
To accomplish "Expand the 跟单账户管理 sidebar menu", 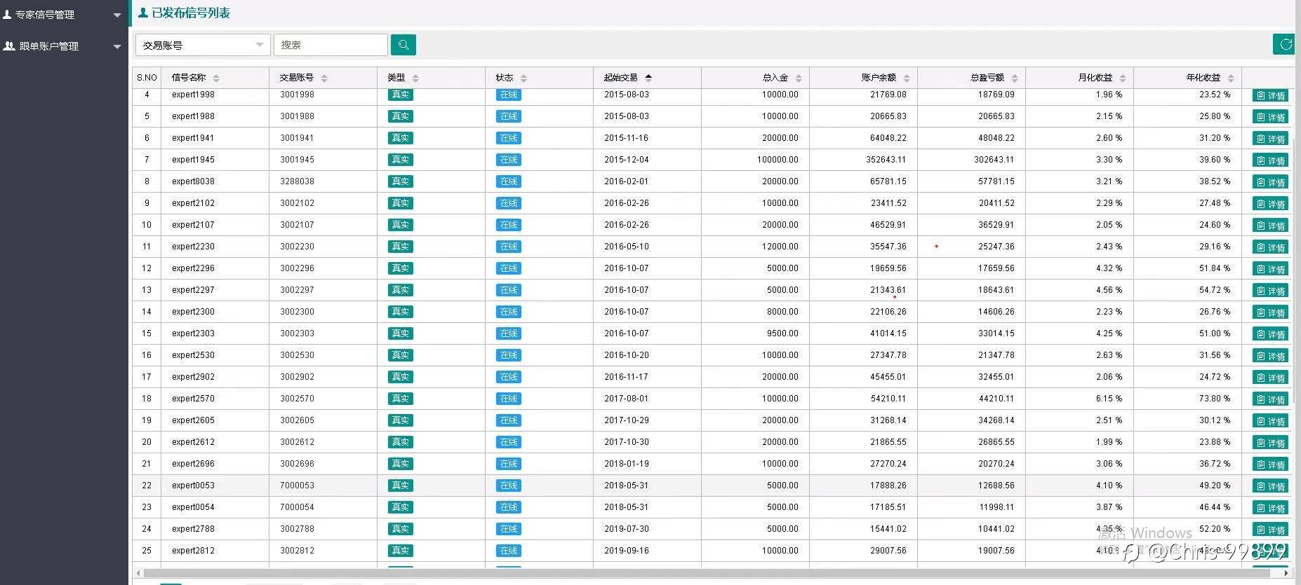I will tap(62, 46).
